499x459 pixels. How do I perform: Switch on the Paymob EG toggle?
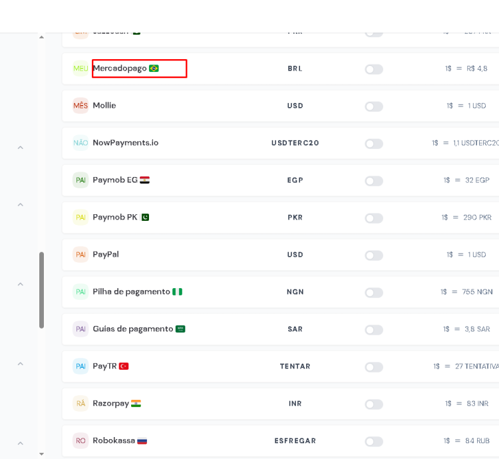[x=374, y=181]
